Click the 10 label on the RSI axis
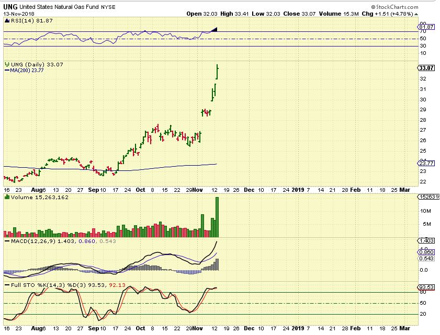The height and width of the screenshot is (335, 440). 423,53
